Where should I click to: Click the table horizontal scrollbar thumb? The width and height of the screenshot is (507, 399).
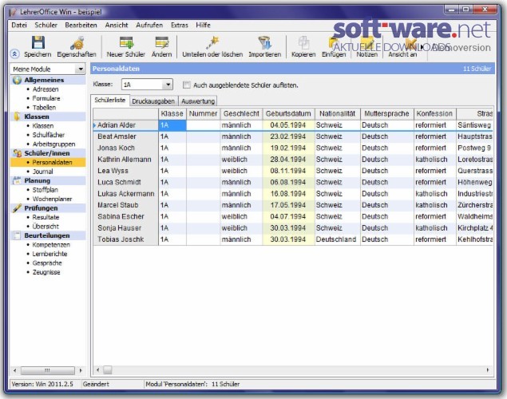(x=108, y=370)
